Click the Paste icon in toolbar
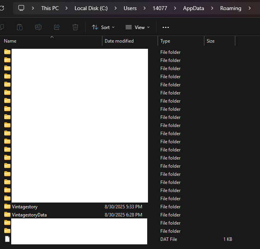This screenshot has width=260, height=249. [x=20, y=27]
